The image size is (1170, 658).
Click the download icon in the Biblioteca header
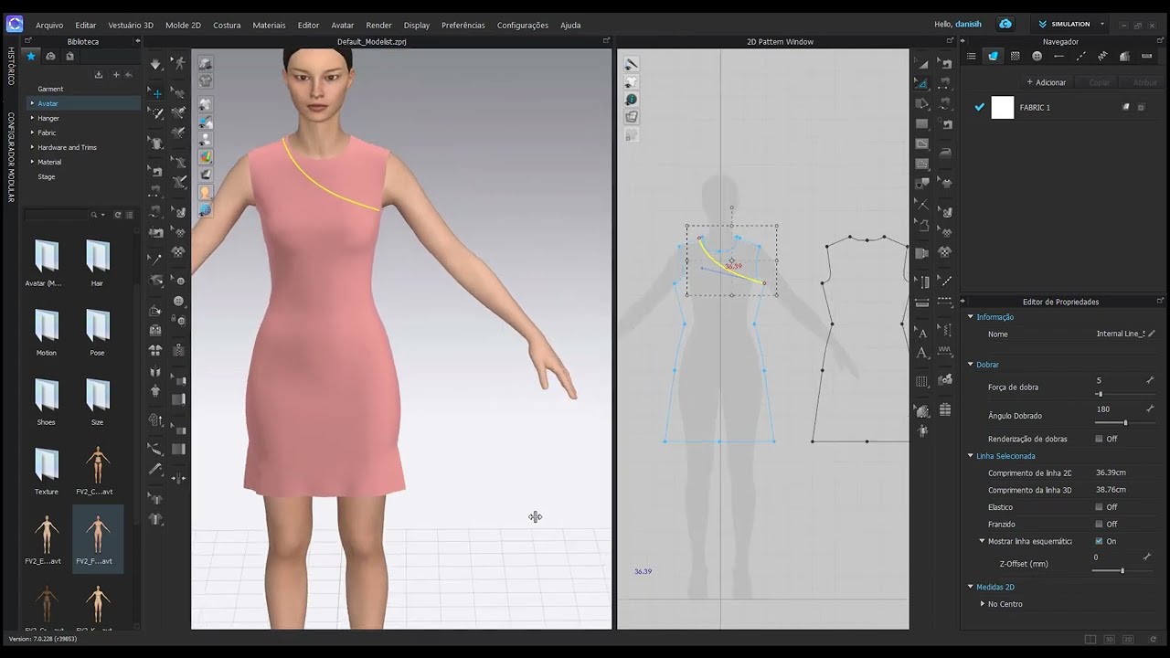[x=99, y=74]
